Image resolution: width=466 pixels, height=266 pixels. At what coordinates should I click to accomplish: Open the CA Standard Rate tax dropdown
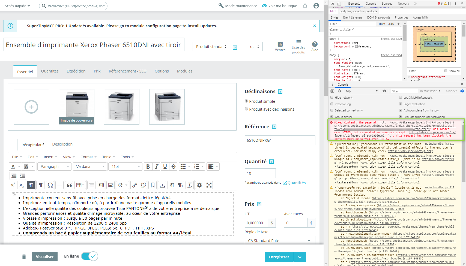click(280, 240)
